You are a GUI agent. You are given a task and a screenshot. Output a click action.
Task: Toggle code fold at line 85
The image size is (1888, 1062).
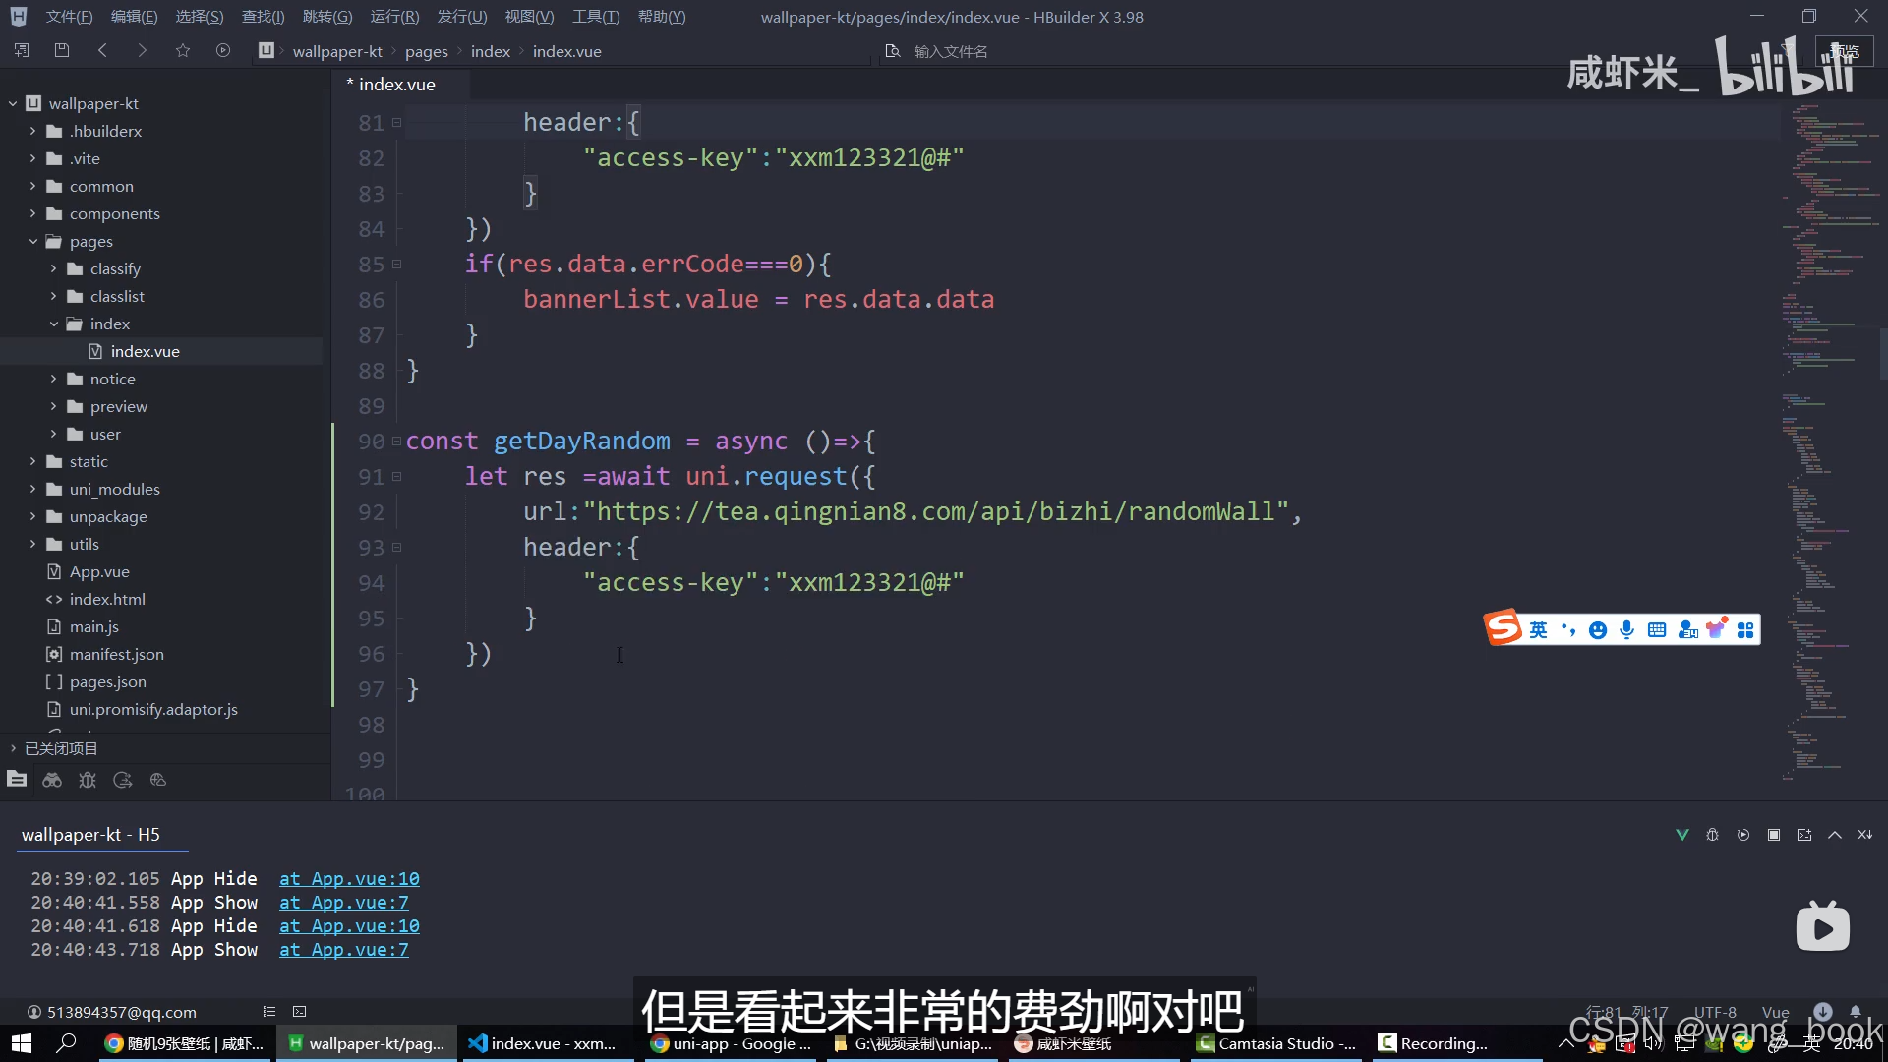pos(396,265)
